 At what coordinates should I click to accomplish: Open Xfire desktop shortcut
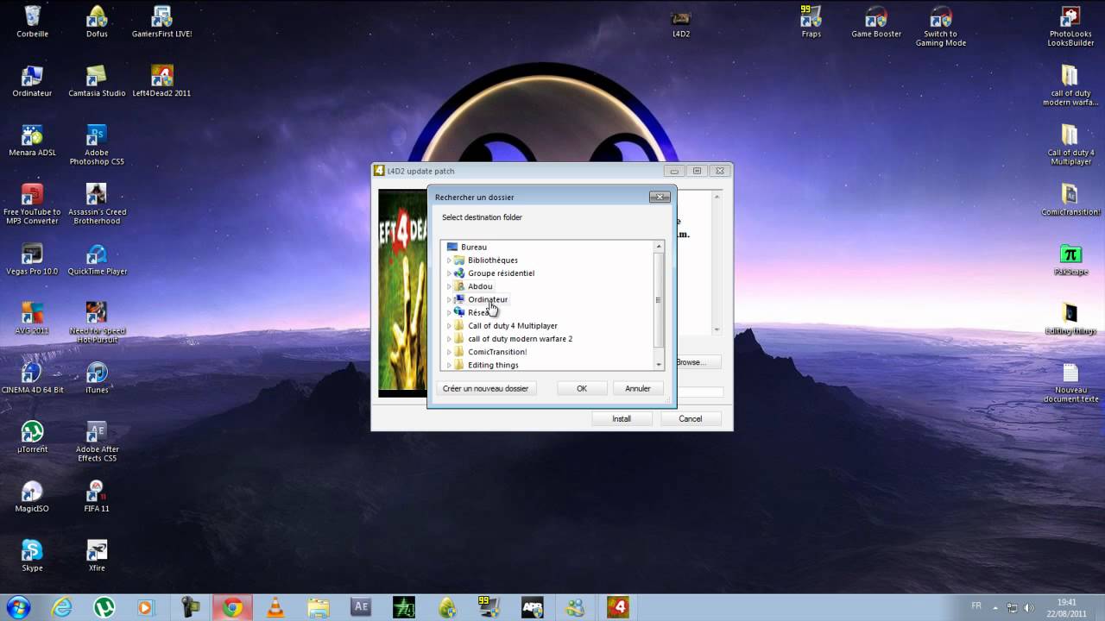coord(97,556)
